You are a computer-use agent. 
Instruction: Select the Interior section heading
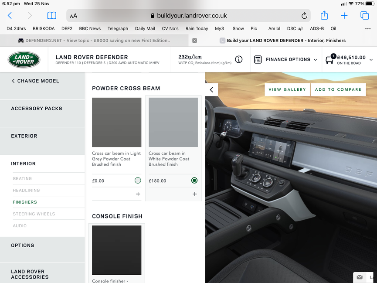tap(24, 164)
